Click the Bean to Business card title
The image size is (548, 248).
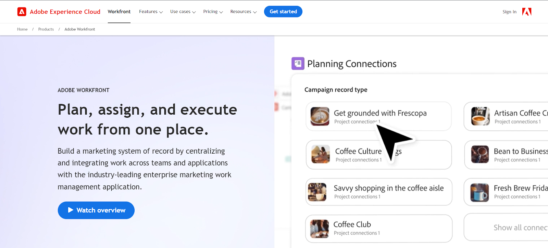tap(521, 151)
